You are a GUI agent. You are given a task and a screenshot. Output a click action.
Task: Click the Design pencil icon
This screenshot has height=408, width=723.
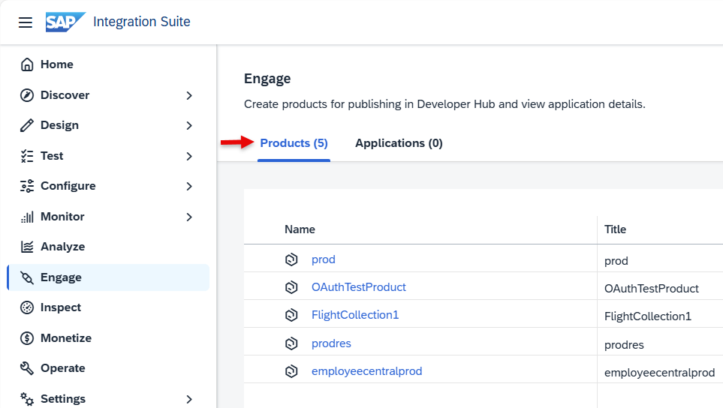[27, 125]
